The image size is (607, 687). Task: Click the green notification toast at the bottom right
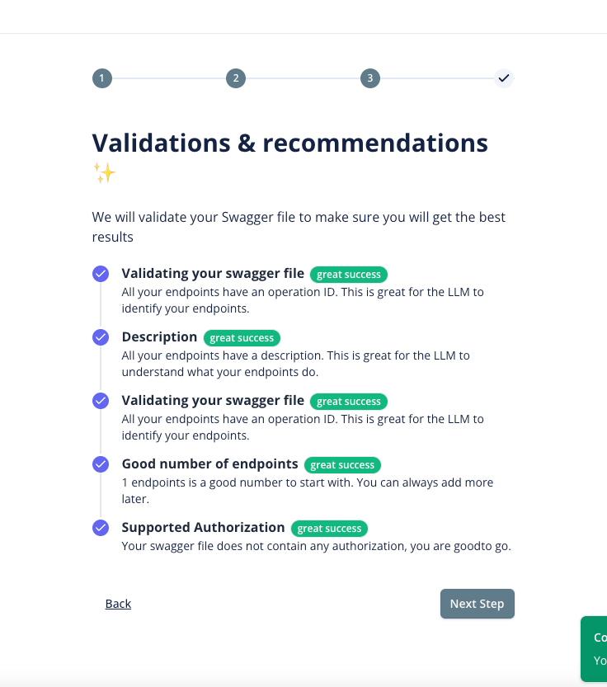coord(595,648)
